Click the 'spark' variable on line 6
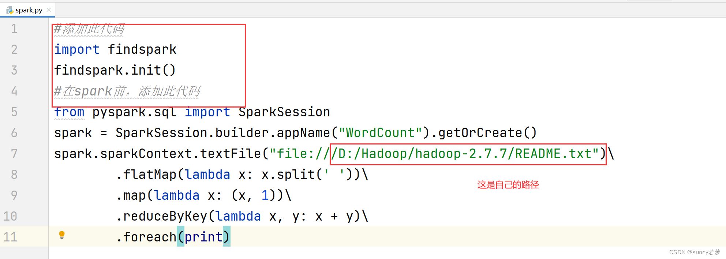 (x=73, y=133)
